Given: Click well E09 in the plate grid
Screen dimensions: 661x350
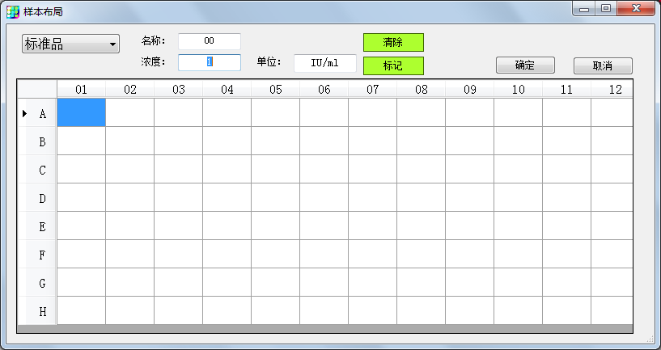Looking at the screenshot, I should tap(469, 226).
